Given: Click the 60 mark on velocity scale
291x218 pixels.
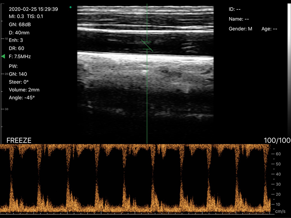Looking at the screenshot, I should [278, 154].
